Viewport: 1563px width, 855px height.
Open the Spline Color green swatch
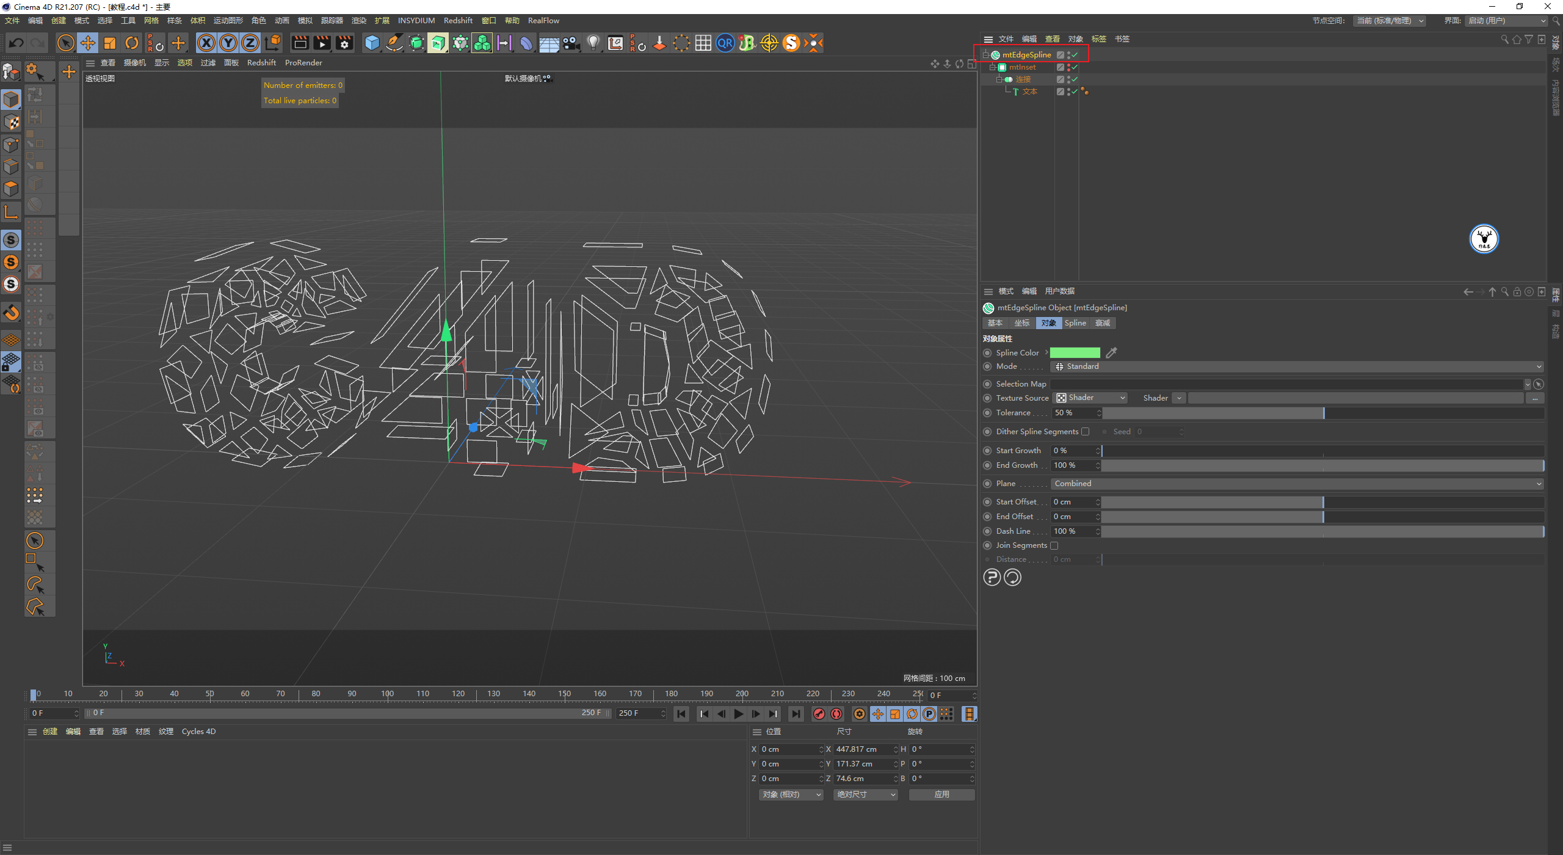[1075, 353]
